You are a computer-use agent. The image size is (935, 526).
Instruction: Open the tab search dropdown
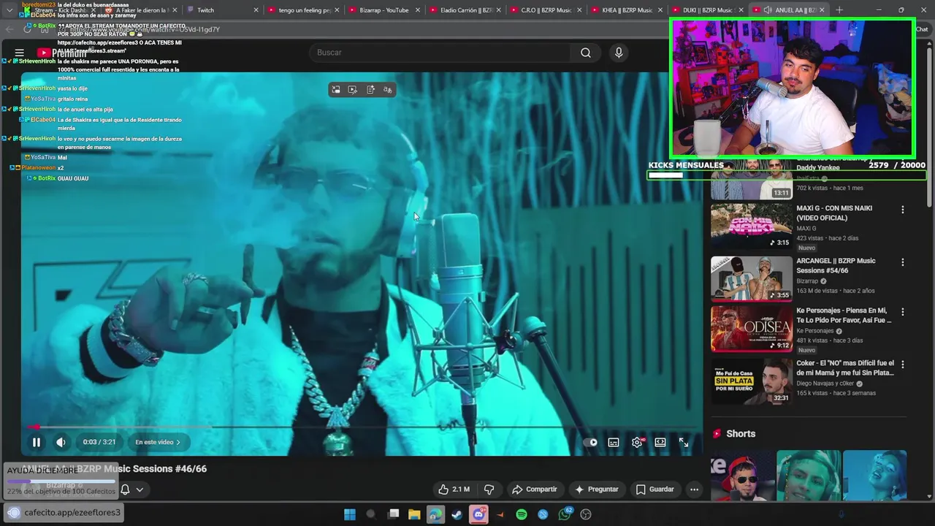tap(9, 10)
